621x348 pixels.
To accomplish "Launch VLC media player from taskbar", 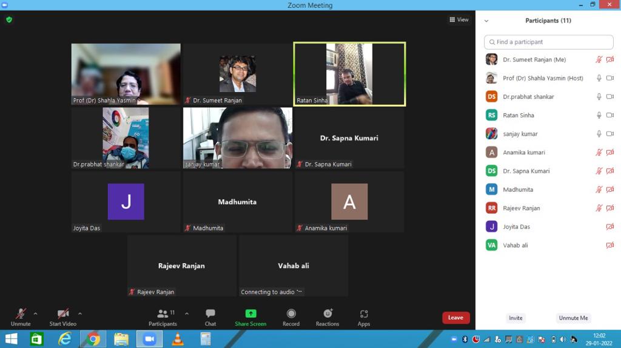I will [178, 339].
